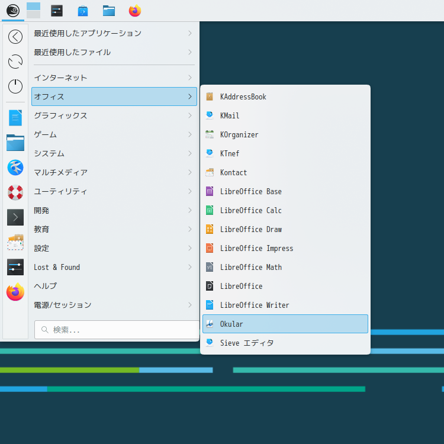Launch Firefox from the top panel

135,11
